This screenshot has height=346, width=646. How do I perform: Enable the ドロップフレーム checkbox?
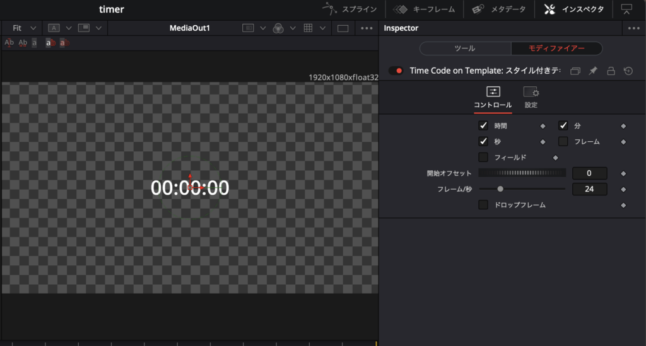click(483, 205)
